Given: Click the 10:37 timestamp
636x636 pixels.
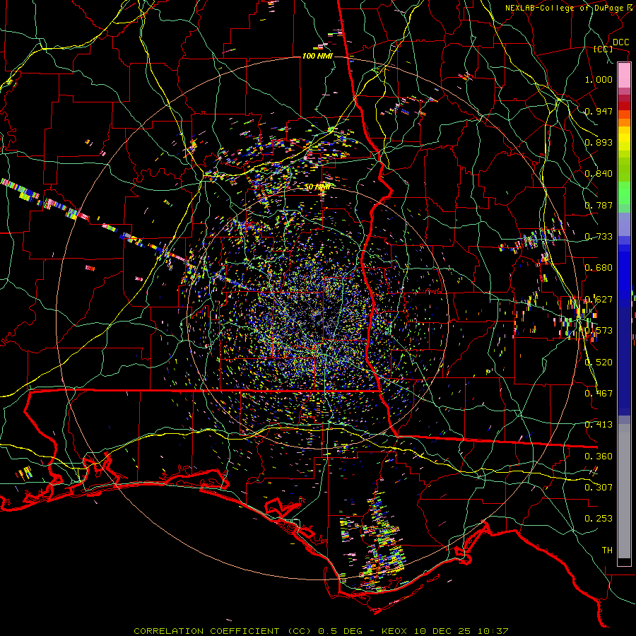Looking at the screenshot, I should [493, 631].
